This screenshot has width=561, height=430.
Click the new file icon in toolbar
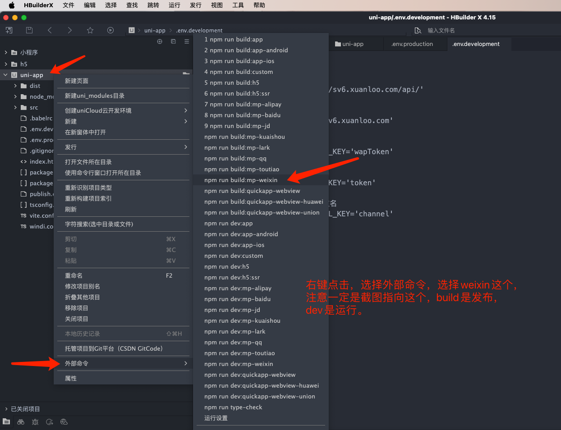pos(9,30)
